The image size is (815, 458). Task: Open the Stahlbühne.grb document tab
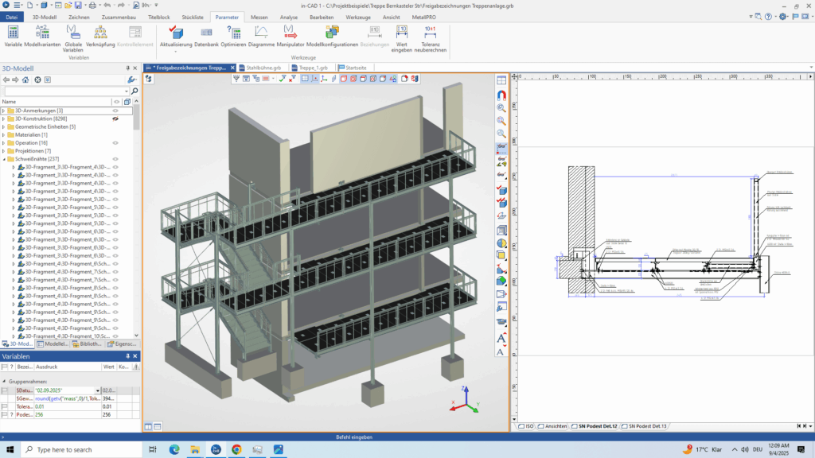coord(263,68)
